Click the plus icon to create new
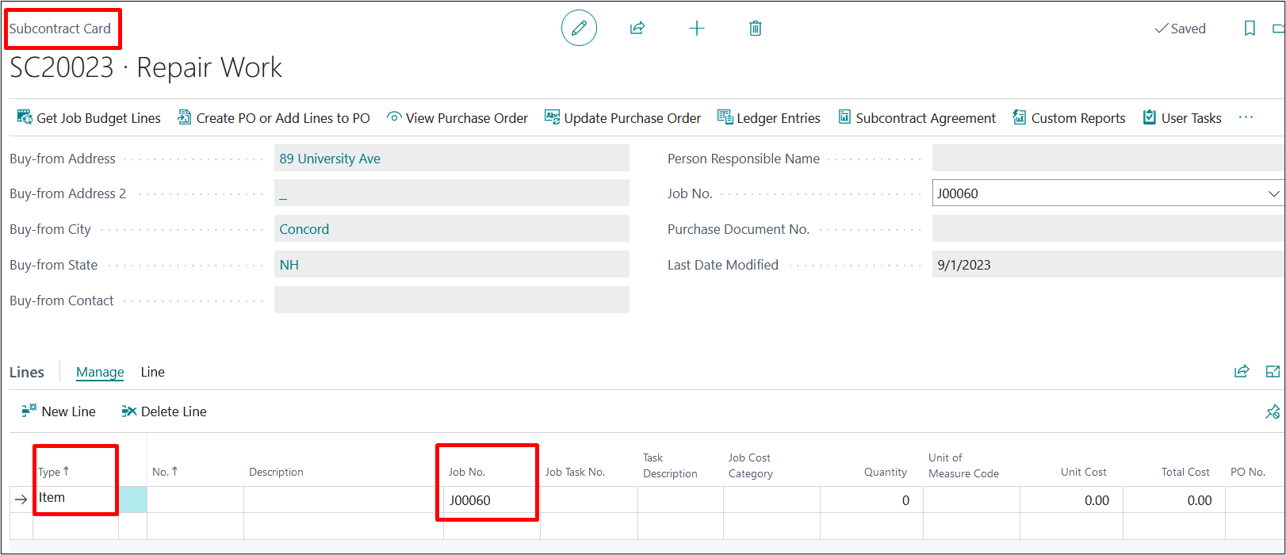 [x=696, y=29]
